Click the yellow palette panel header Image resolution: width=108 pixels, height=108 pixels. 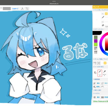(100, 7)
